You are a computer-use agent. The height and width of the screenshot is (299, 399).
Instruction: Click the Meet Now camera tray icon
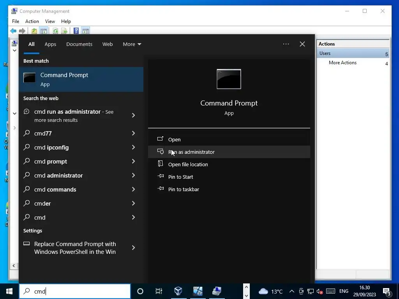tap(301, 291)
